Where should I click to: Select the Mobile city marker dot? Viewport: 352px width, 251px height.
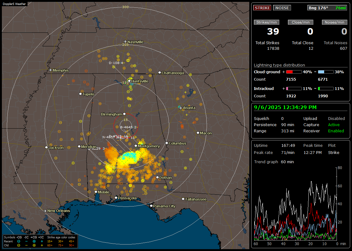(96, 192)
